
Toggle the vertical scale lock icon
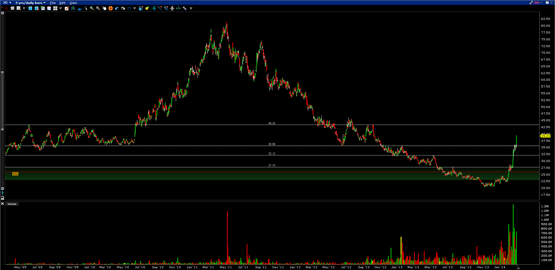click(x=2, y=198)
